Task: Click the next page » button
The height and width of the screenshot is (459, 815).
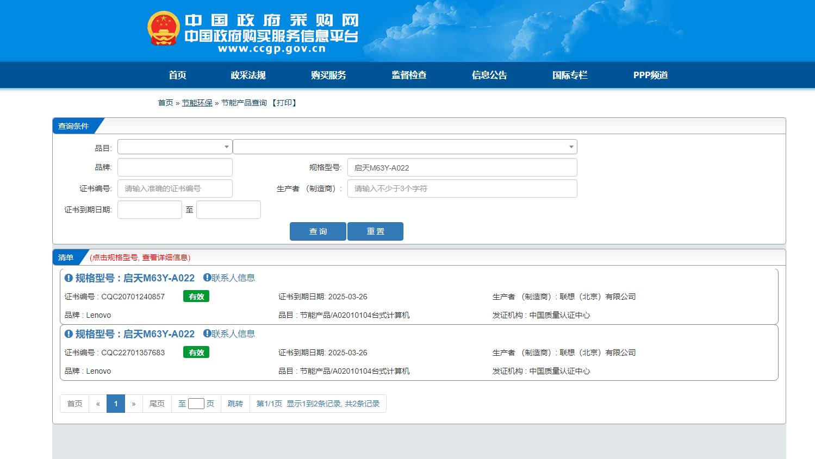Action: [x=134, y=404]
